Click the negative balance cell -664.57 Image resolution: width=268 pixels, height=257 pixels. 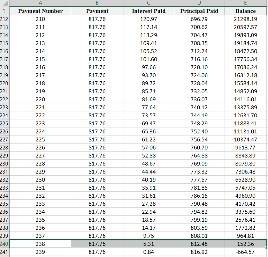246,252
